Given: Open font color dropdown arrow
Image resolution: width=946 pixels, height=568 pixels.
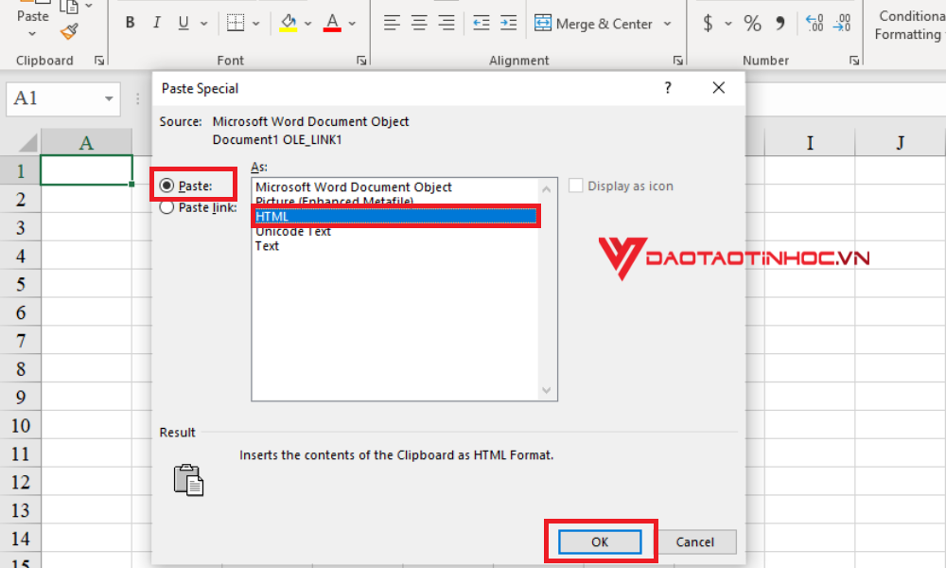Looking at the screenshot, I should tap(352, 24).
